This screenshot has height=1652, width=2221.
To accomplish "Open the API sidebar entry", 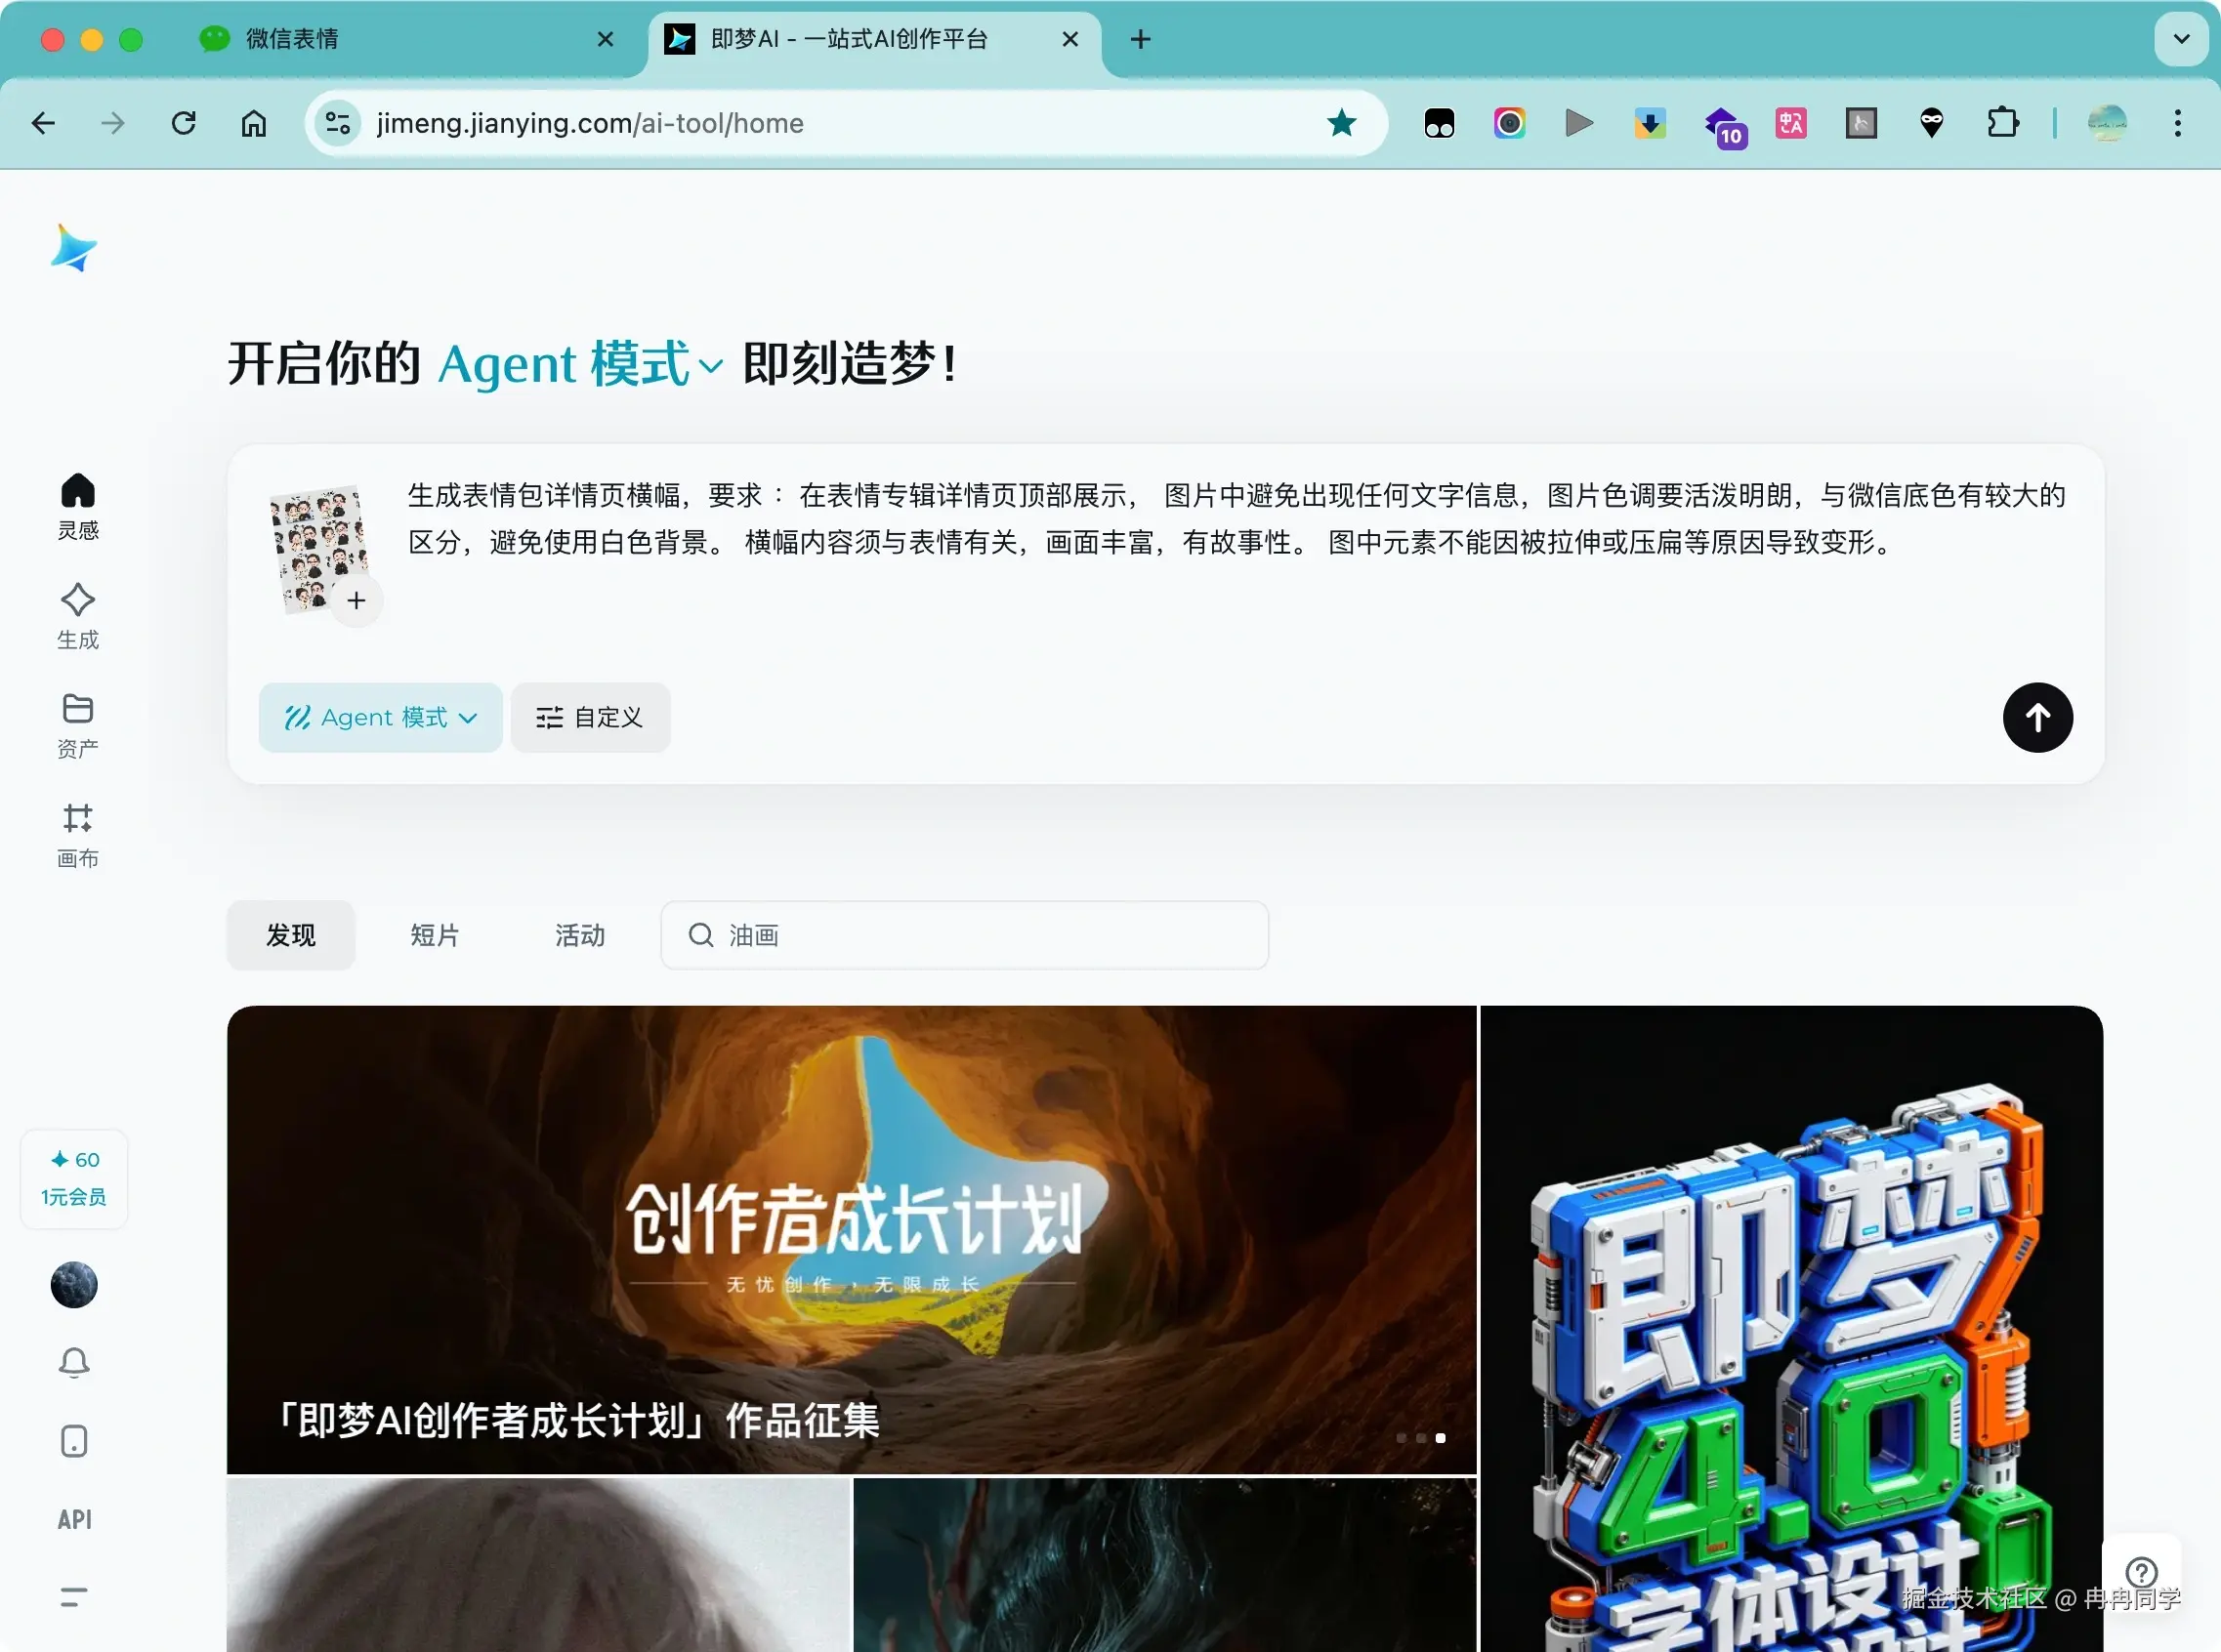I will click(74, 1519).
